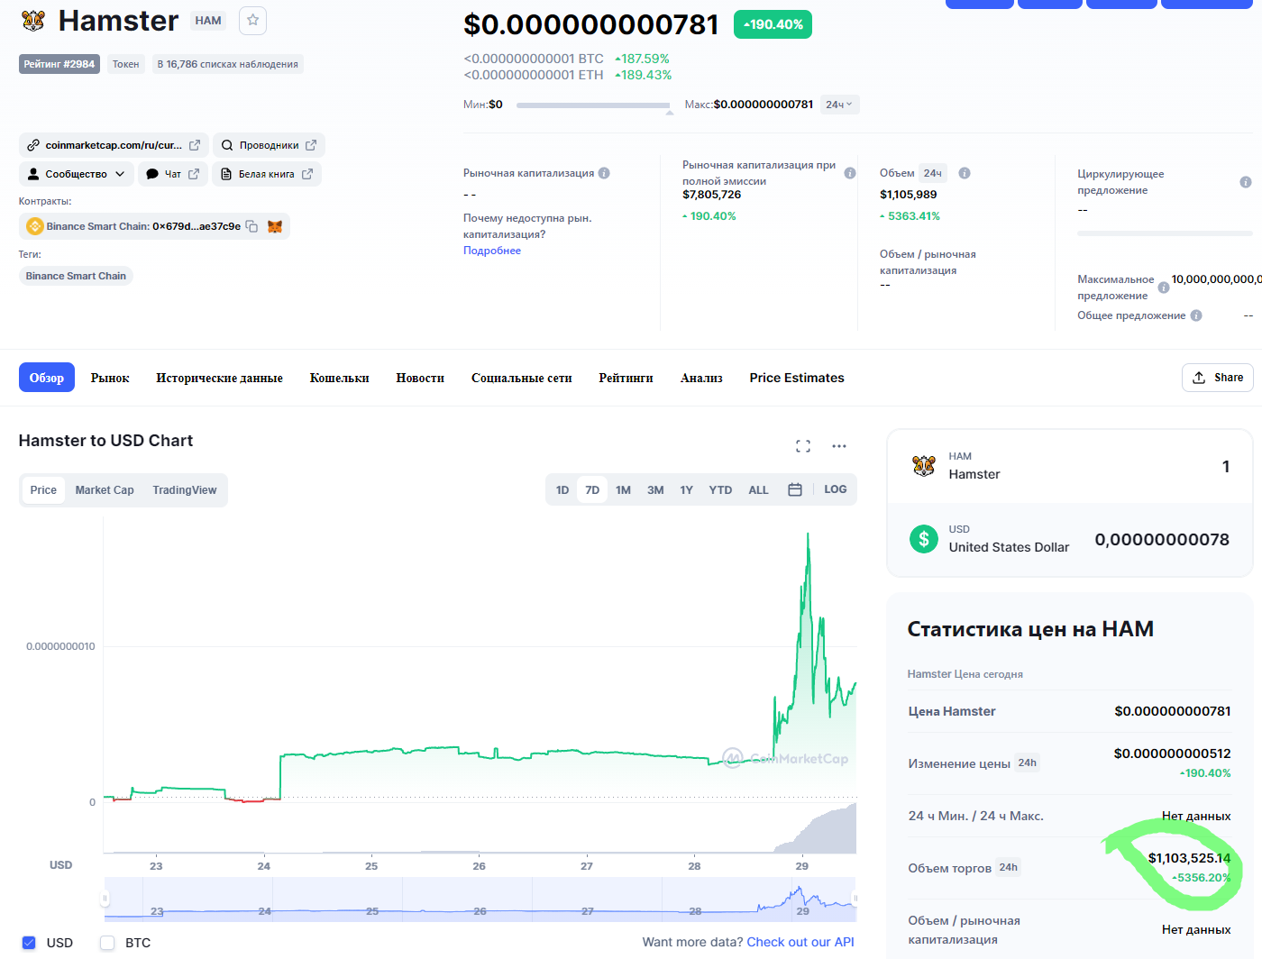
Task: Grab the left handle of chart range slider
Action: [x=105, y=899]
